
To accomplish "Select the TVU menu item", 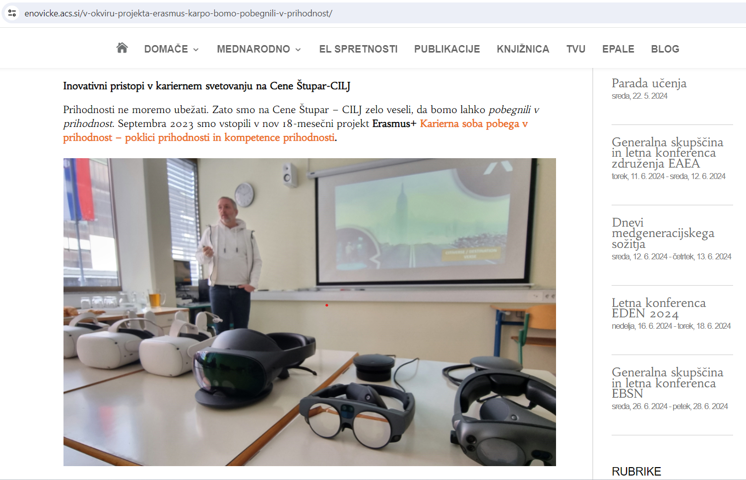I will 576,49.
